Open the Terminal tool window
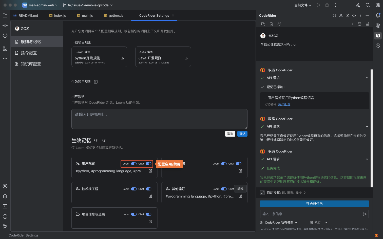383x239 pixels. coord(5,206)
